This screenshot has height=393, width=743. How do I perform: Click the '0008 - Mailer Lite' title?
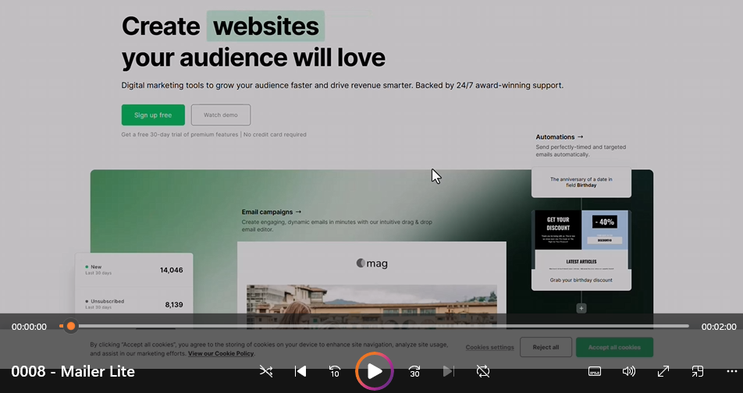click(73, 372)
